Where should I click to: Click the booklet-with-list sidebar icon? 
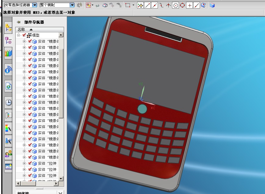pyautogui.click(x=8, y=115)
